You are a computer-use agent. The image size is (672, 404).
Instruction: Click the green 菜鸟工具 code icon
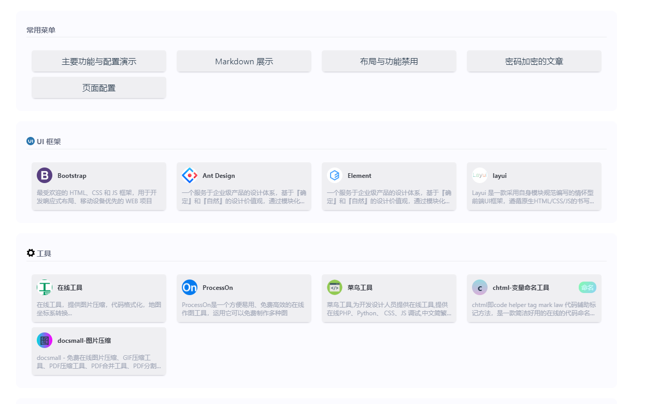[335, 287]
